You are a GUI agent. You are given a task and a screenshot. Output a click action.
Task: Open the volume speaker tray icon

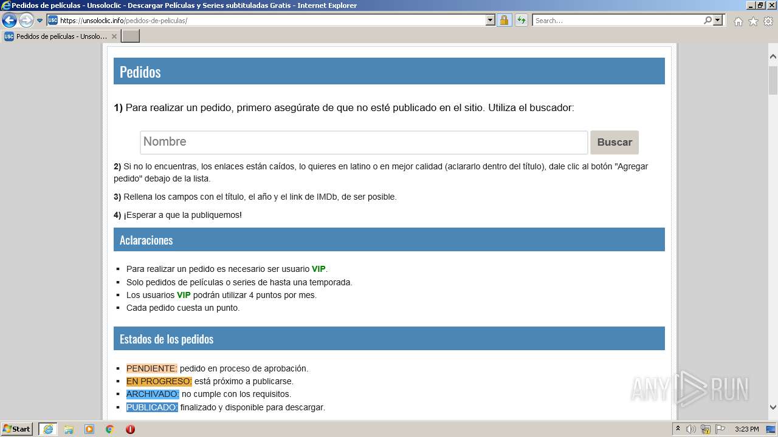click(x=691, y=429)
